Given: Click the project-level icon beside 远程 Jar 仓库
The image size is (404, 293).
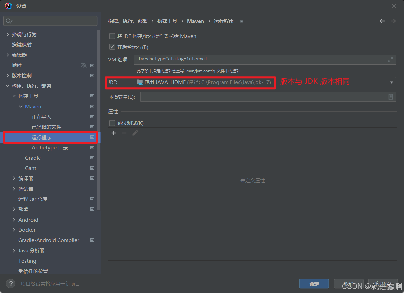Looking at the screenshot, I should [92, 199].
